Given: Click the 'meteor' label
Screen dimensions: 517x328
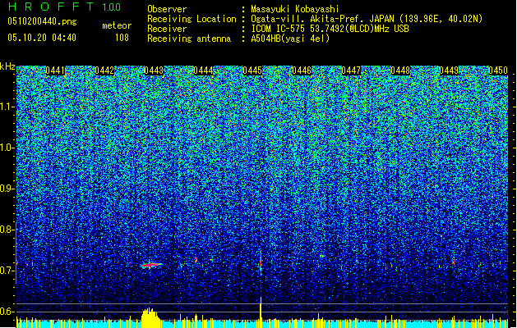Looking at the screenshot, I should (x=117, y=25).
